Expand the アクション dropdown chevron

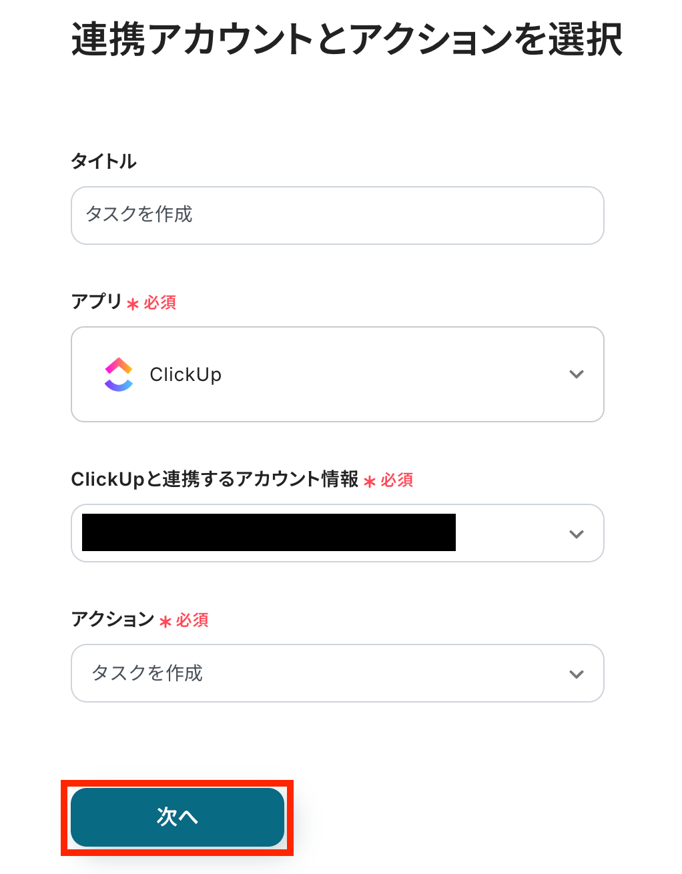[576, 674]
